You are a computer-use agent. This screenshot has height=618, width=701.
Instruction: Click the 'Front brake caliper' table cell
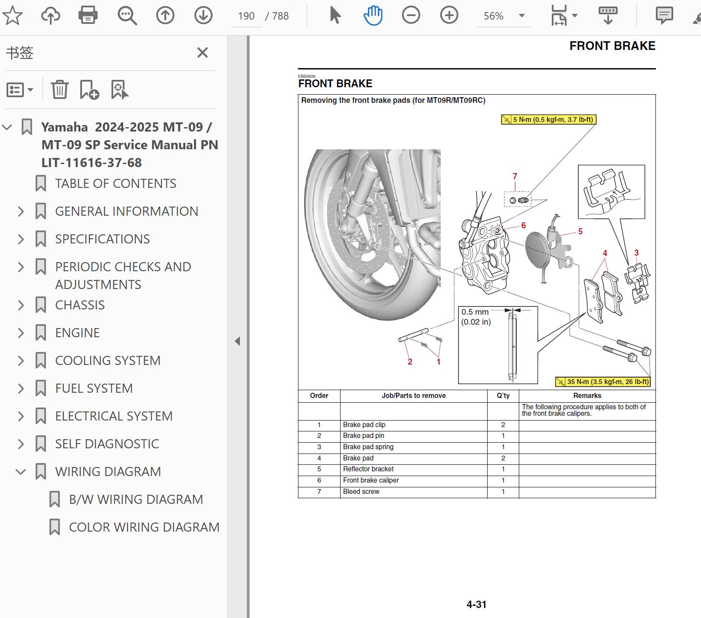(x=414, y=480)
